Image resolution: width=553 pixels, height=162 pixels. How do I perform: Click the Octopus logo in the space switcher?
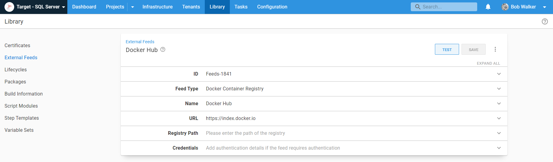(x=9, y=7)
